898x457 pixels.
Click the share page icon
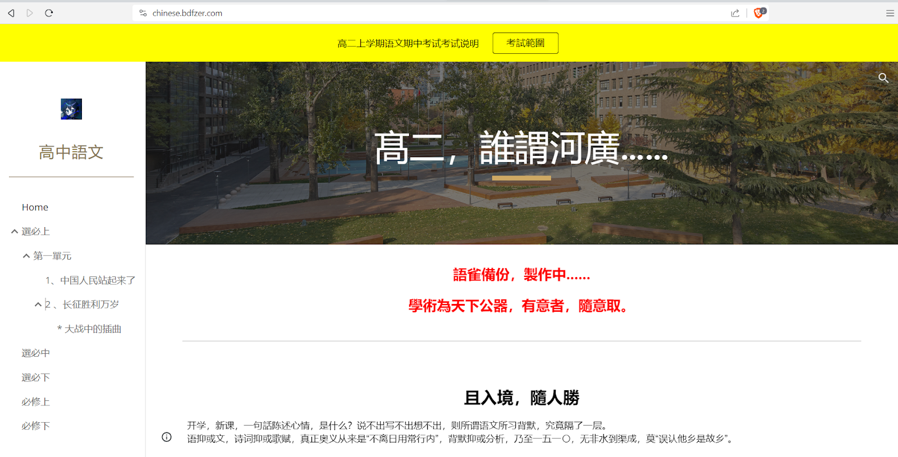coord(735,13)
